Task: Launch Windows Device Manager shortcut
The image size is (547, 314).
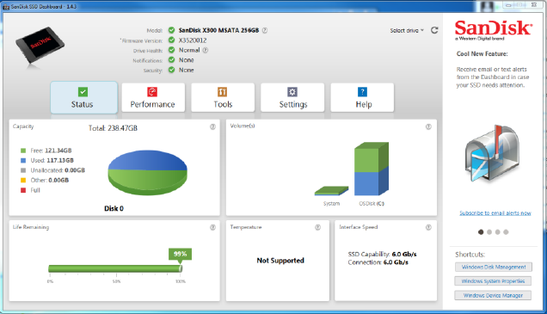Action: [x=493, y=295]
